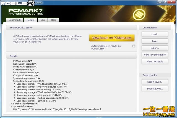Expand the Benchmark information node
Screen dimensions: 177x118
11,104
